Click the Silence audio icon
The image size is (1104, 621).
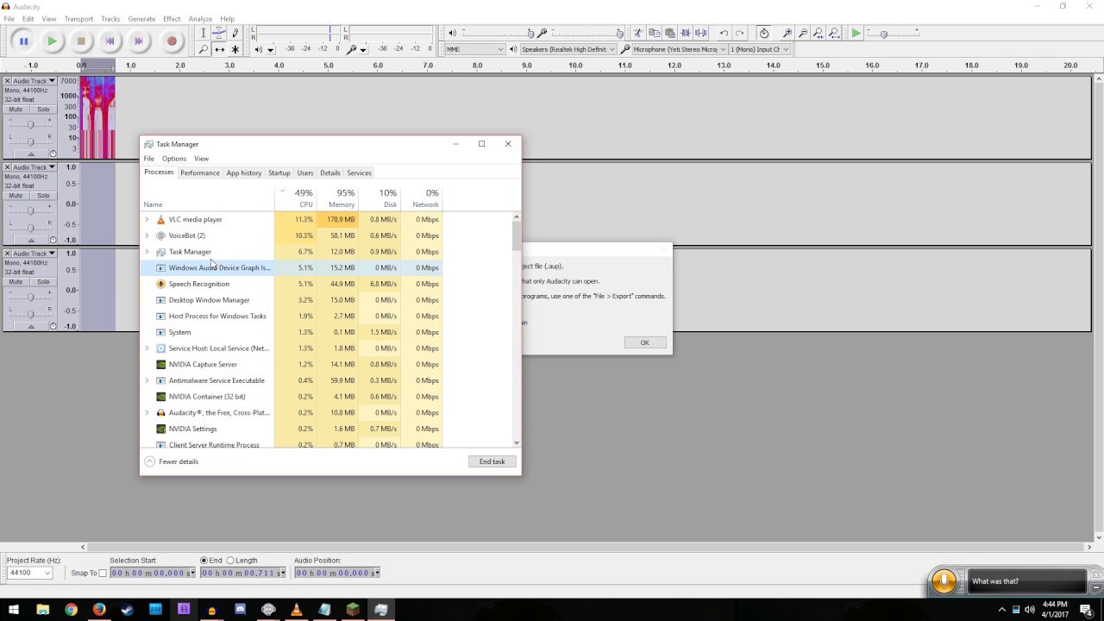pyautogui.click(x=701, y=33)
